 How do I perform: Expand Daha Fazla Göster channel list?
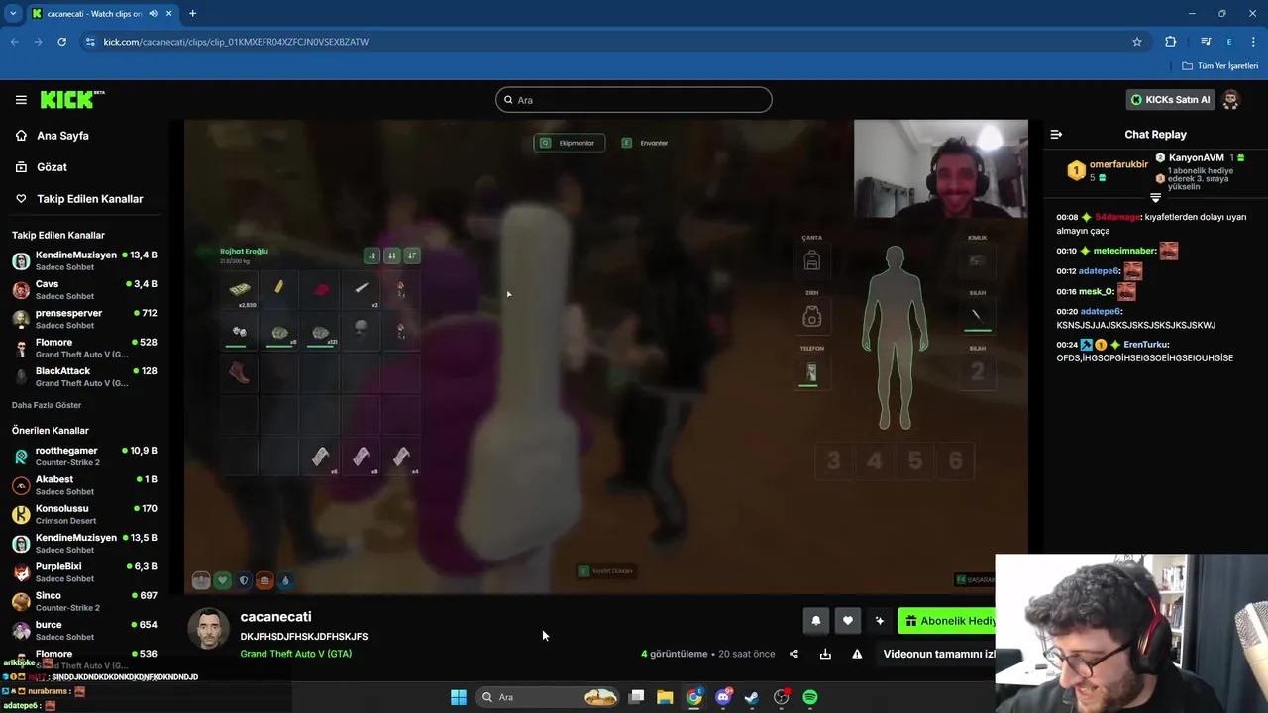47,405
